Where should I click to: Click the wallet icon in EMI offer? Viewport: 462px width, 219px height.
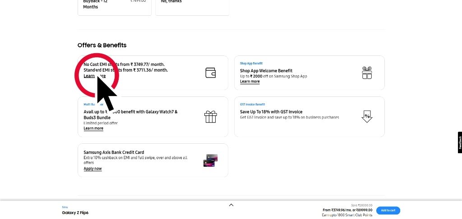210,73
